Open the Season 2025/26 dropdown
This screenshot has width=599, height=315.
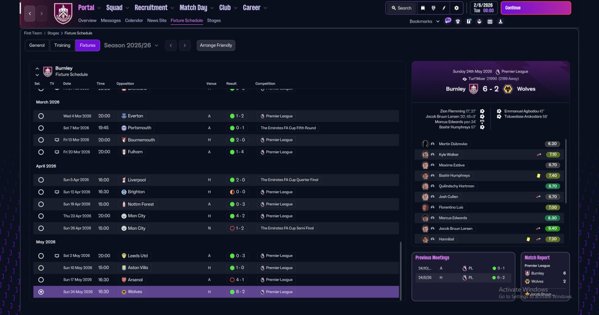click(131, 45)
